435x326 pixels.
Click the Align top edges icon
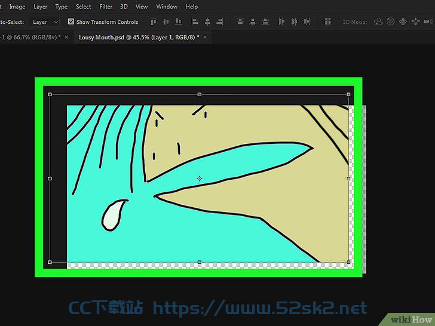154,21
